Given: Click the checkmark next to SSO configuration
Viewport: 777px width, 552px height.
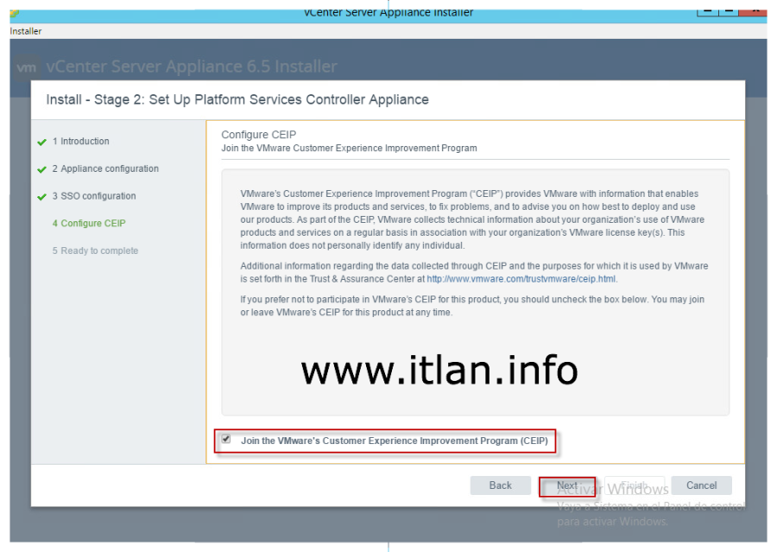Looking at the screenshot, I should 41,197.
